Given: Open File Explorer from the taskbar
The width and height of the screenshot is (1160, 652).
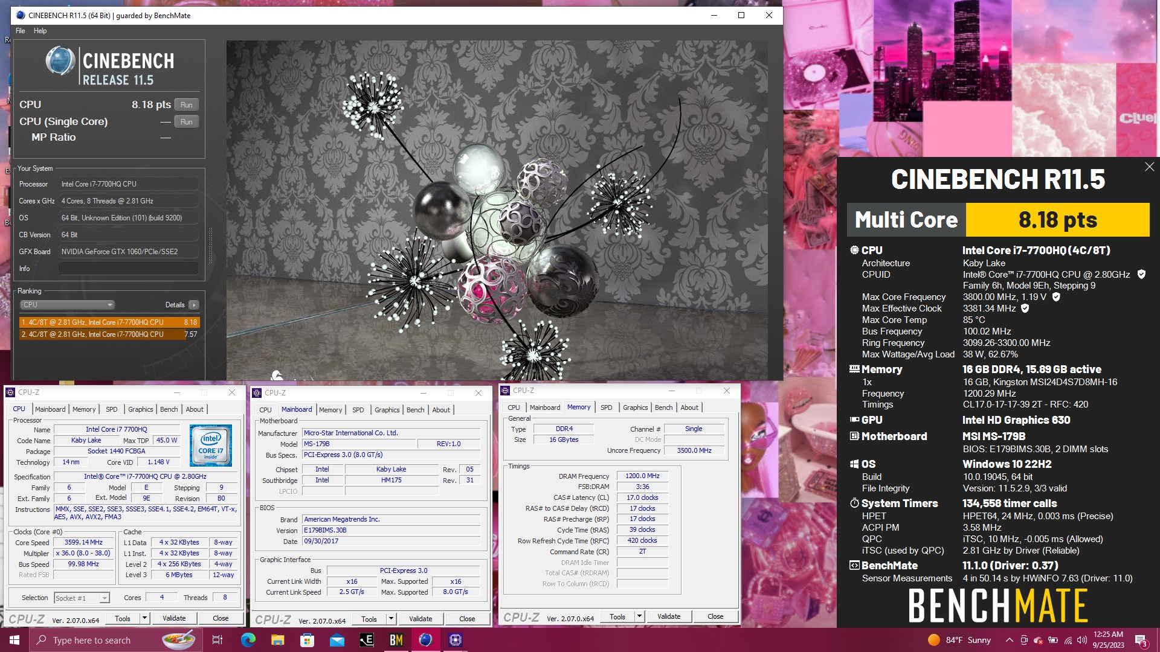Looking at the screenshot, I should click(x=277, y=640).
